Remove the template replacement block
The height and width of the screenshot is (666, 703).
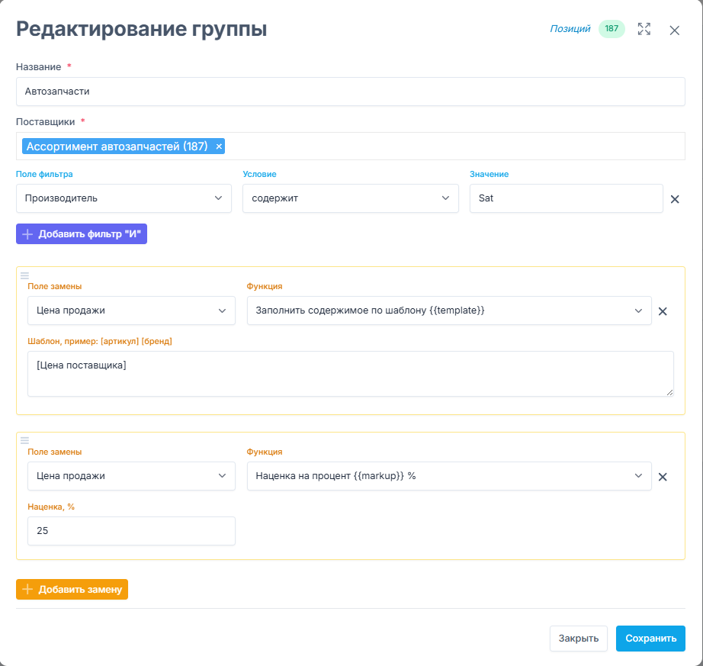coord(662,311)
